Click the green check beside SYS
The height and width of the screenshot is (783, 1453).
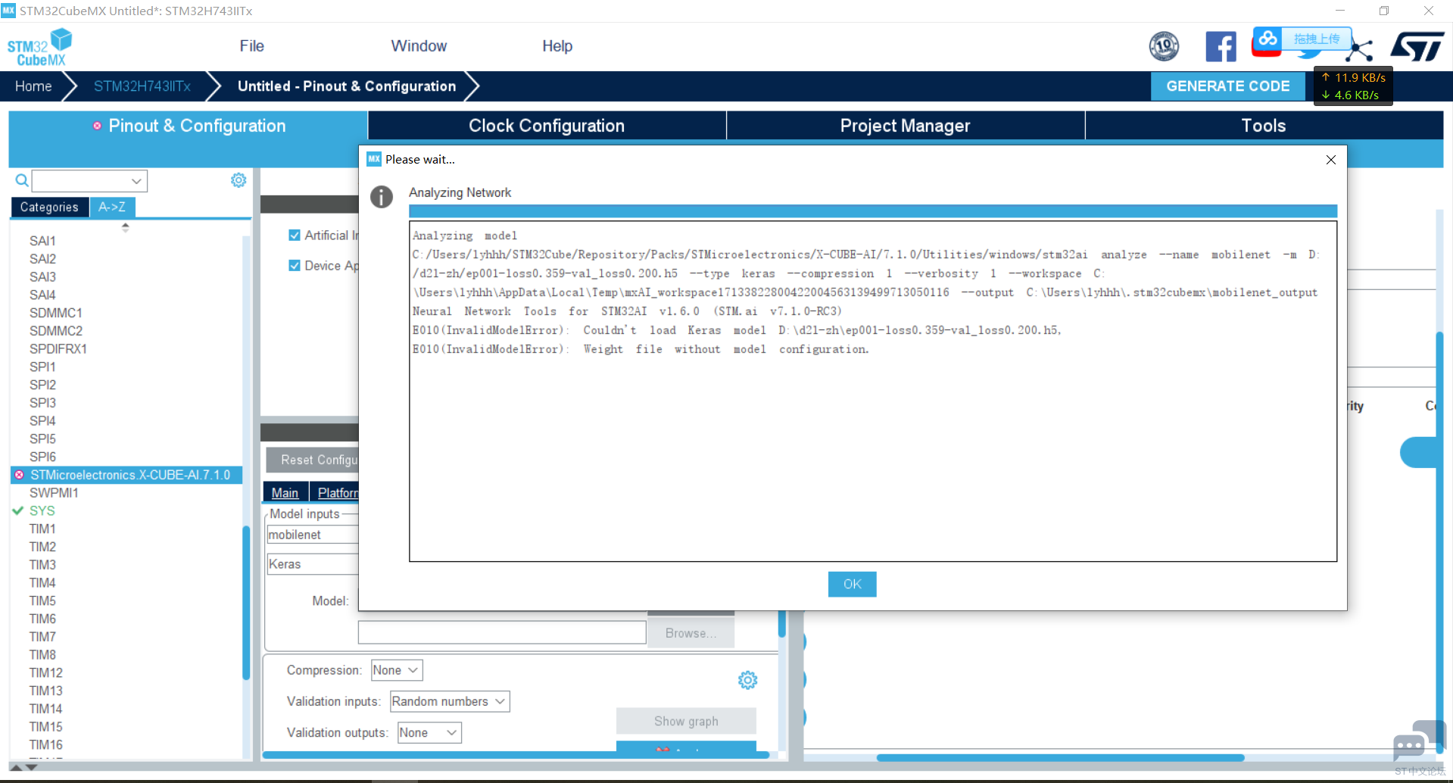tap(18, 510)
